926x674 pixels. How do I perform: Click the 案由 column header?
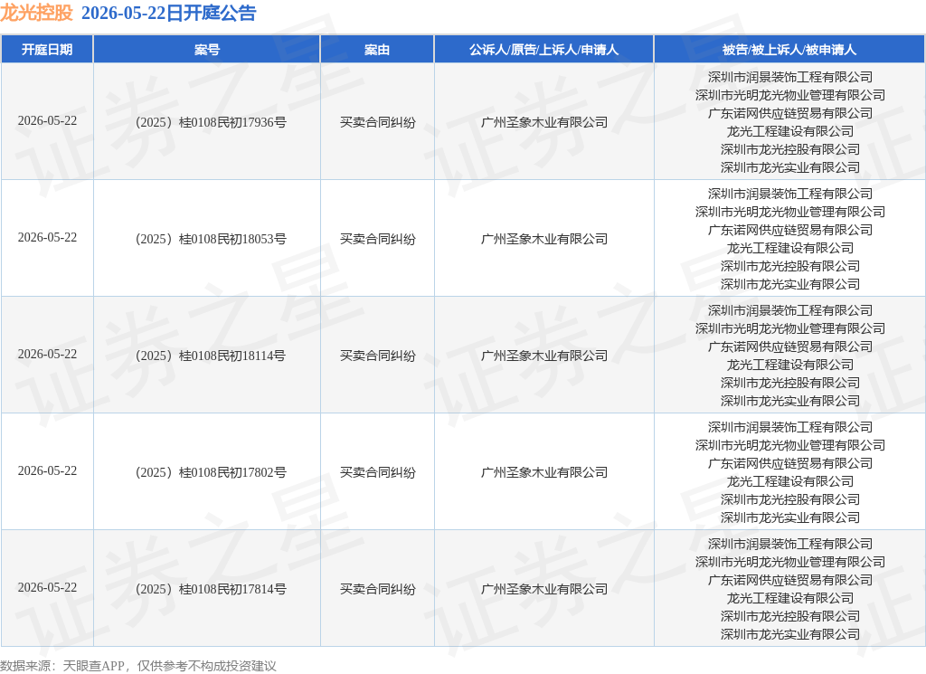[x=377, y=50]
